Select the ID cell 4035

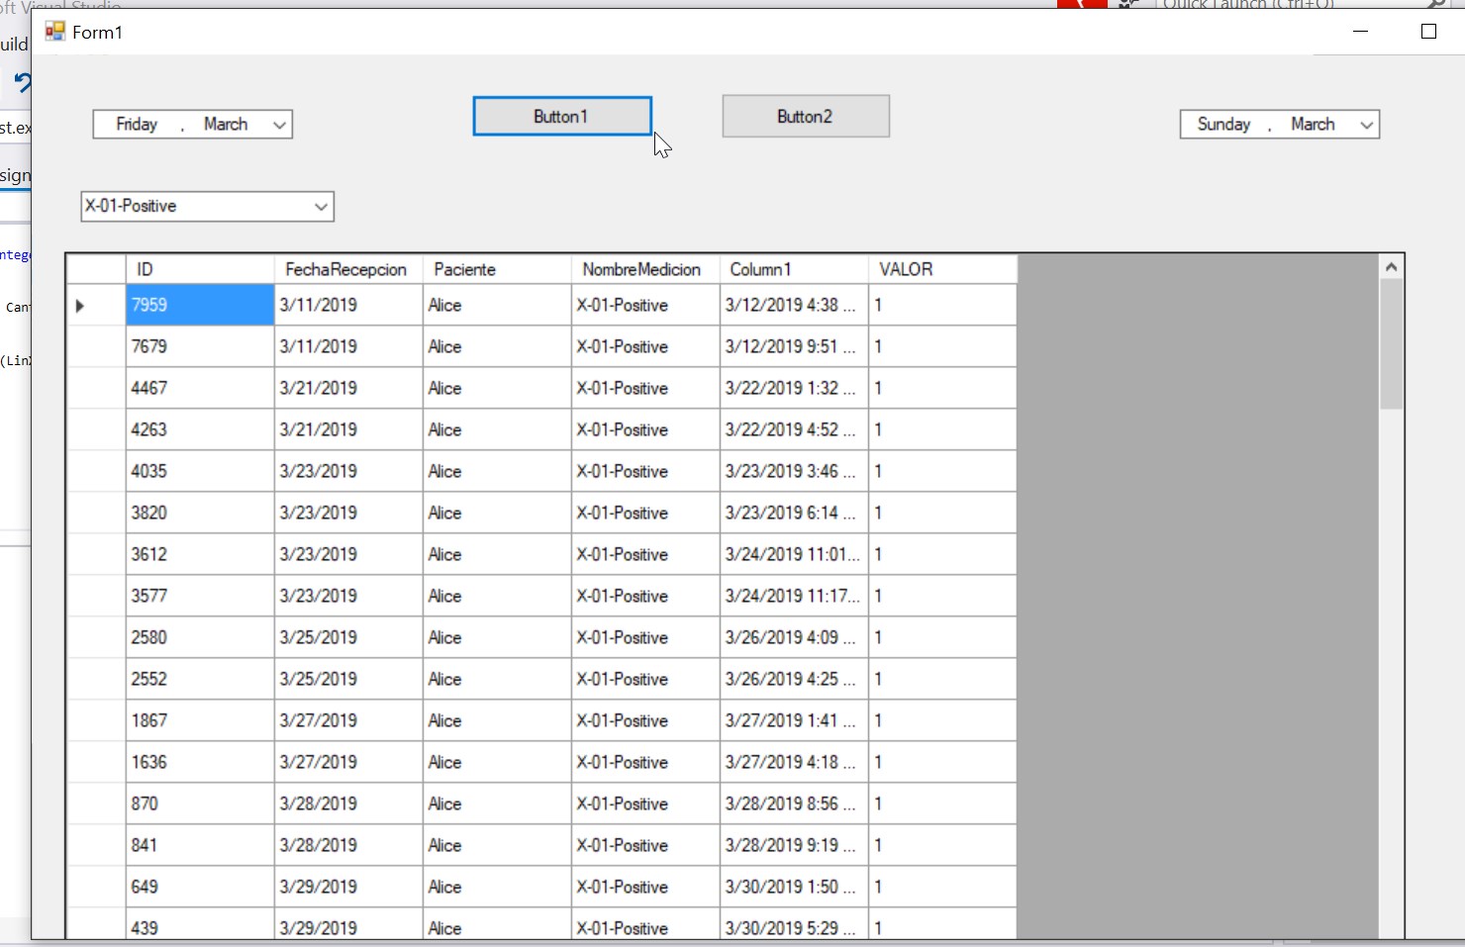coord(200,471)
